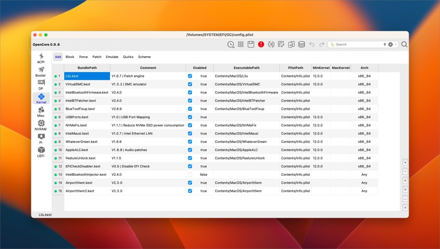Image resolution: width=440 pixels, height=249 pixels.
Task: Click the > move button
Action: click(405, 190)
